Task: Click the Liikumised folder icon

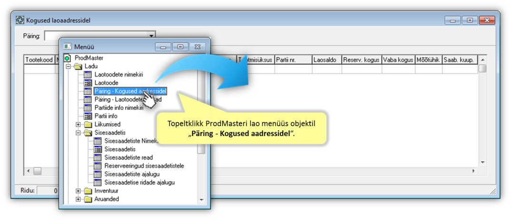Action: pos(88,124)
